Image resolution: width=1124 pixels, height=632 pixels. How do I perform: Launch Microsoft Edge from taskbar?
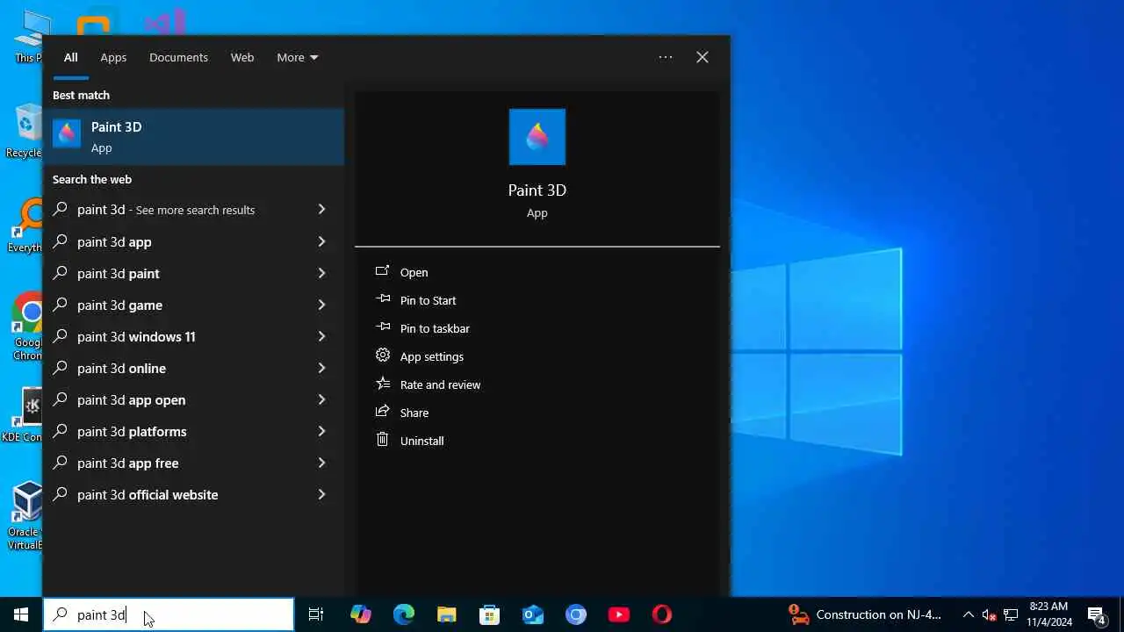tap(403, 614)
